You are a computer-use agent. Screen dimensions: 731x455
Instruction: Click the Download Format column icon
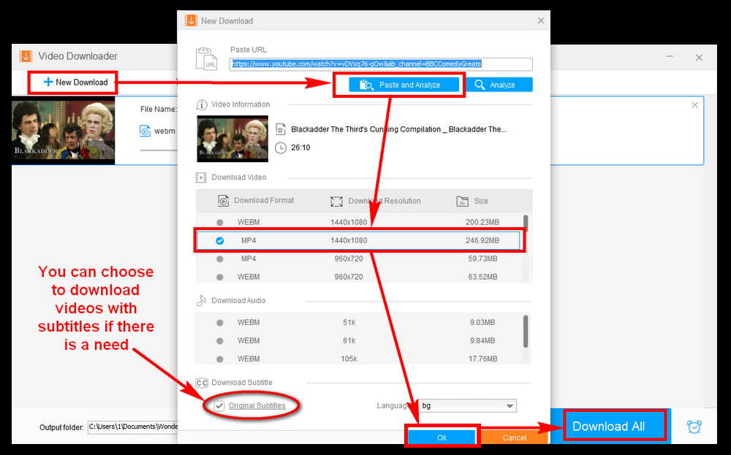tap(224, 201)
